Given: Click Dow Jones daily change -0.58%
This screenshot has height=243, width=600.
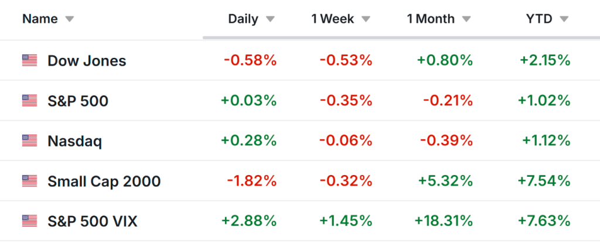Looking at the screenshot, I should click(250, 60).
